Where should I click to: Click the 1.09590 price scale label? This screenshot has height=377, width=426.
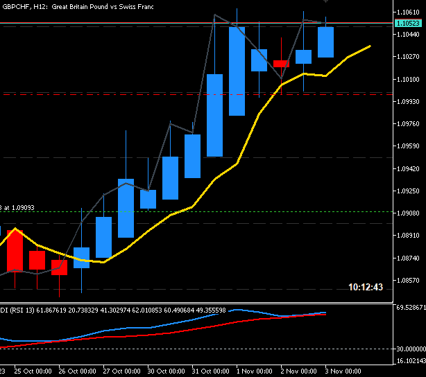pos(408,146)
